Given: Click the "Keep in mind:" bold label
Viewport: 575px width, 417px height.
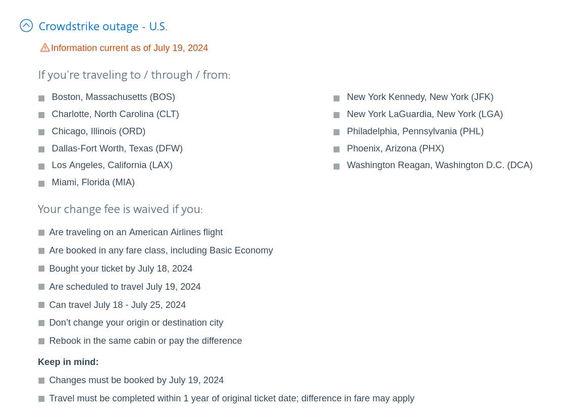Looking at the screenshot, I should pos(68,362).
